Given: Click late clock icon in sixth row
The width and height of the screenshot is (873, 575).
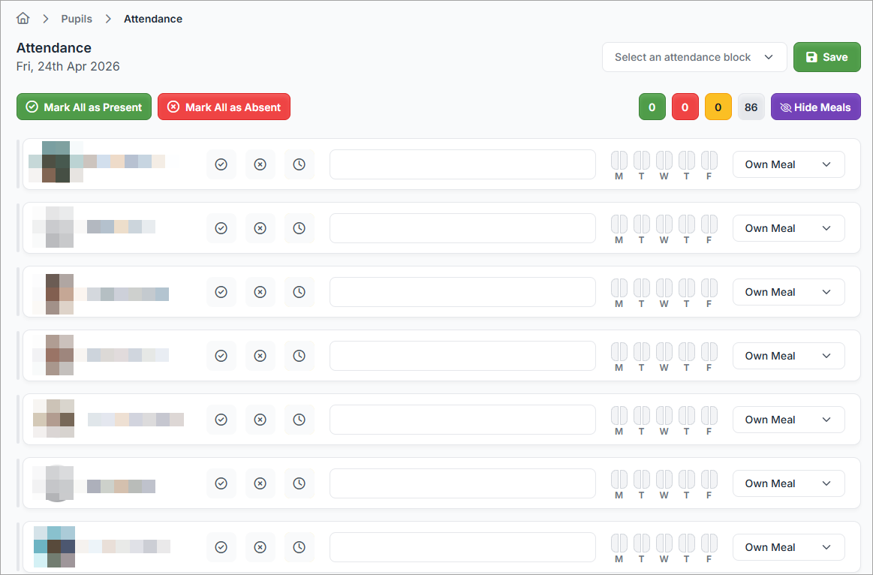Looking at the screenshot, I should click(299, 483).
